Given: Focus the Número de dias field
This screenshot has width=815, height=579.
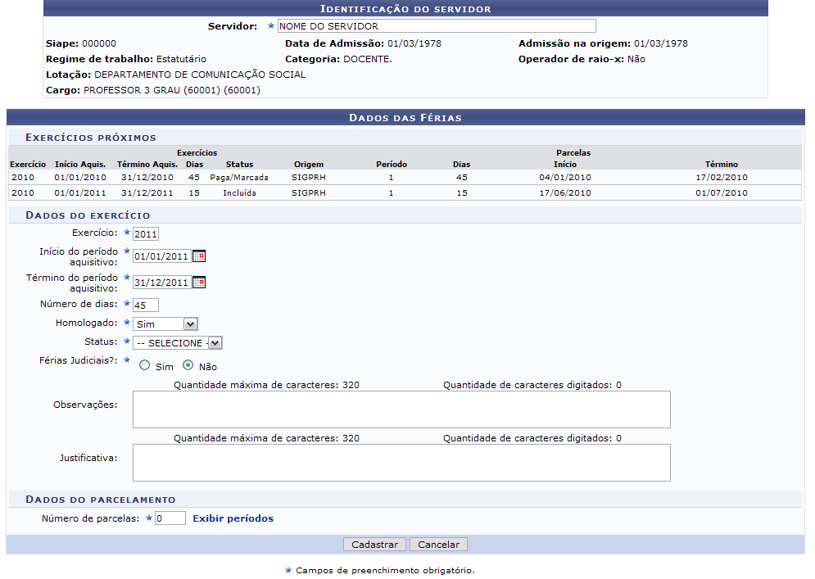Looking at the screenshot, I should click(146, 305).
